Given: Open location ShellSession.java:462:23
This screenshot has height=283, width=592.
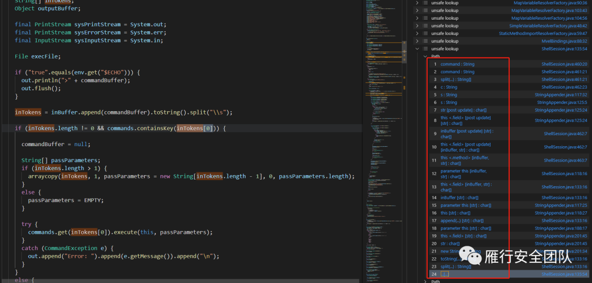Looking at the screenshot, I should click(565, 87).
